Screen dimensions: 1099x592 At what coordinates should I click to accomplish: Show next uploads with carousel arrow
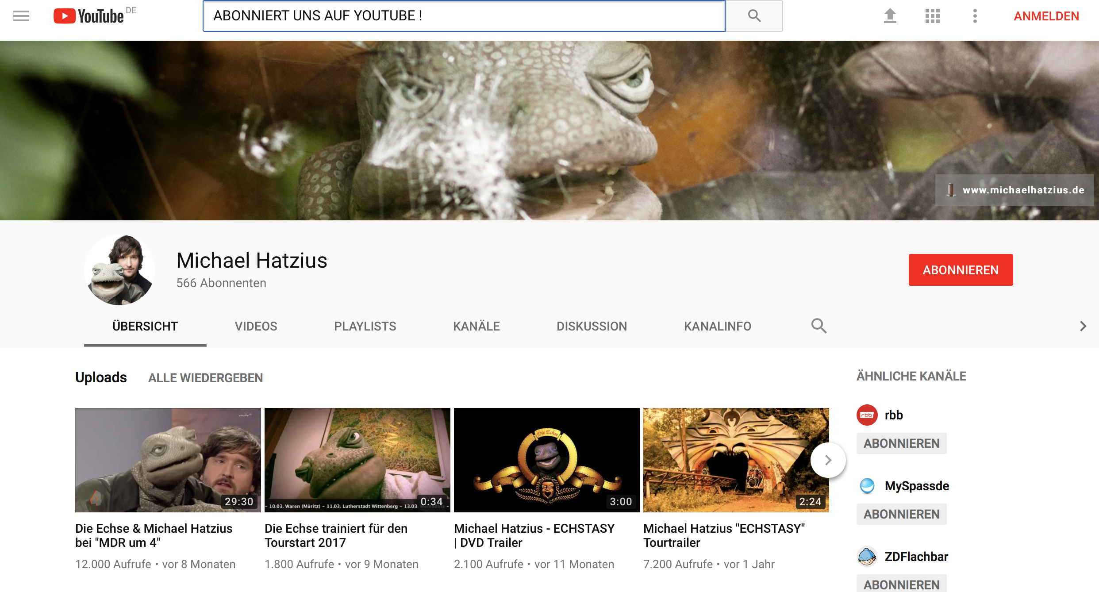[x=828, y=460]
